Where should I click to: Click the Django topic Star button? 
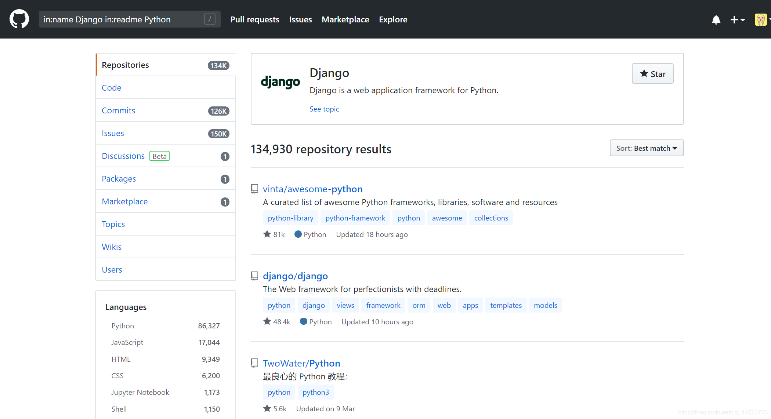pyautogui.click(x=651, y=74)
